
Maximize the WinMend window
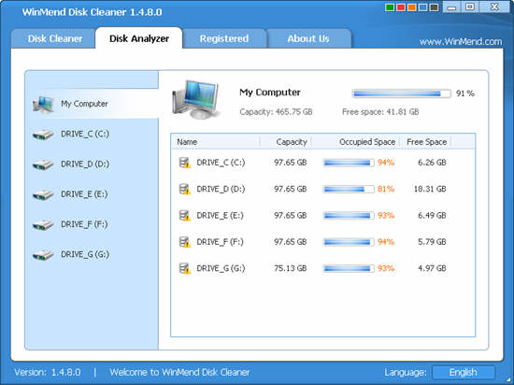coord(470,7)
